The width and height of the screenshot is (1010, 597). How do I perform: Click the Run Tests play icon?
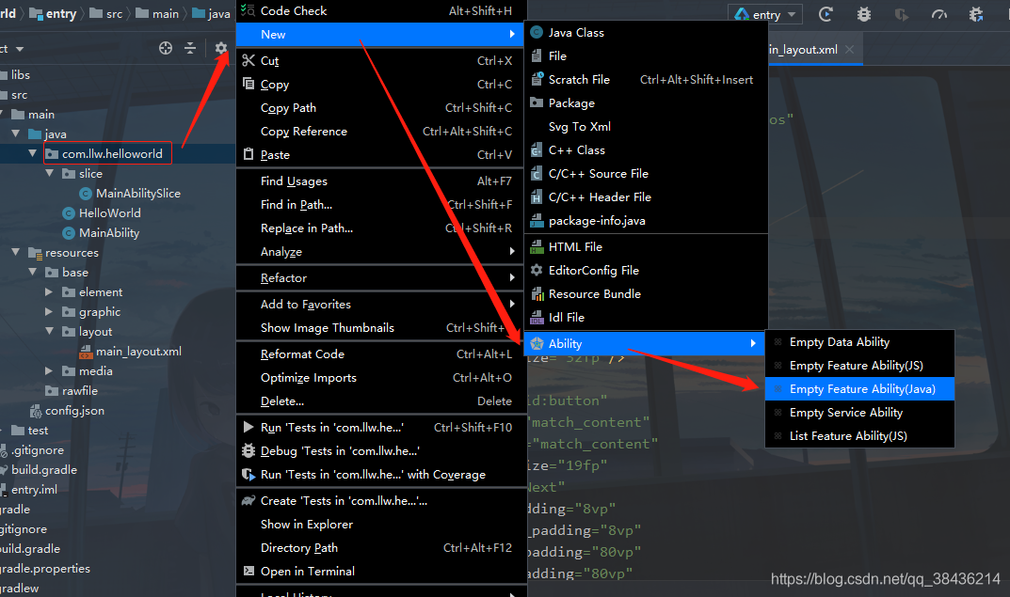[248, 427]
